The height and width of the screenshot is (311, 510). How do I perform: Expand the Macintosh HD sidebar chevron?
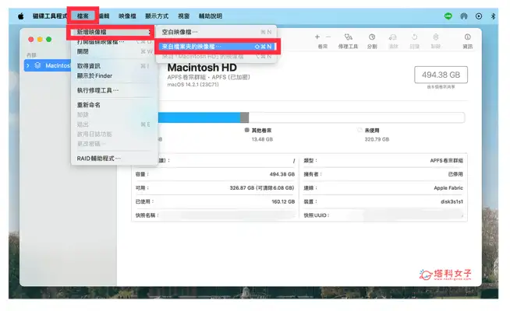pyautogui.click(x=28, y=65)
